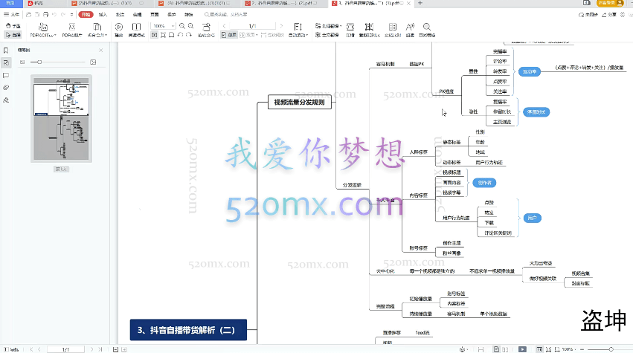Screen dimensions: 633x353
Task: Rotate the page clockwise
Action: pyautogui.click(x=189, y=35)
